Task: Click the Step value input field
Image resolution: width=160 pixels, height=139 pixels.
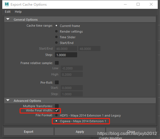Action: click(66, 55)
